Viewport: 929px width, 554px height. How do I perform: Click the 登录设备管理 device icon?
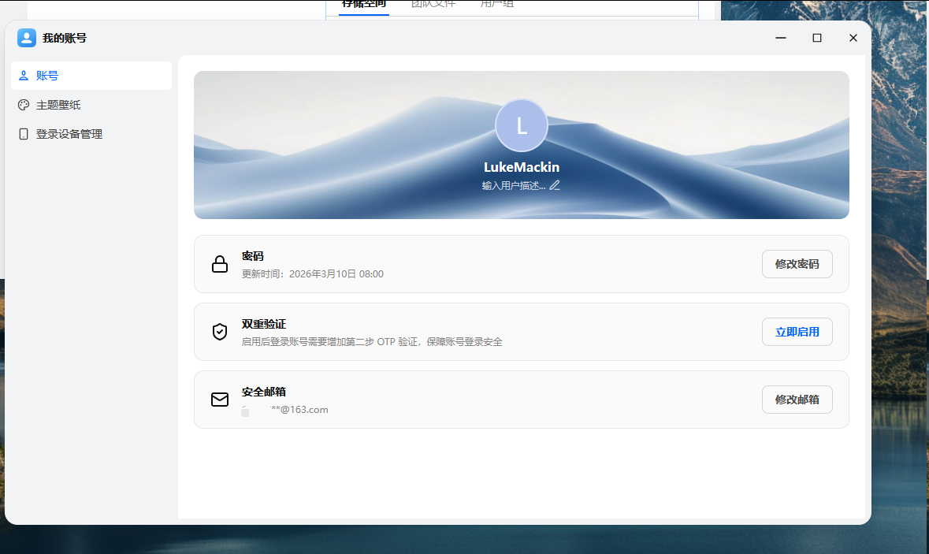click(25, 133)
